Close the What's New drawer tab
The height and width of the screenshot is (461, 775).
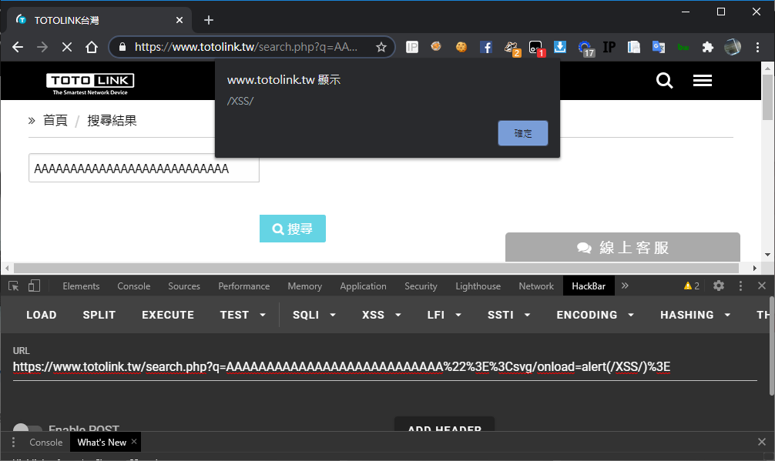pos(134,442)
